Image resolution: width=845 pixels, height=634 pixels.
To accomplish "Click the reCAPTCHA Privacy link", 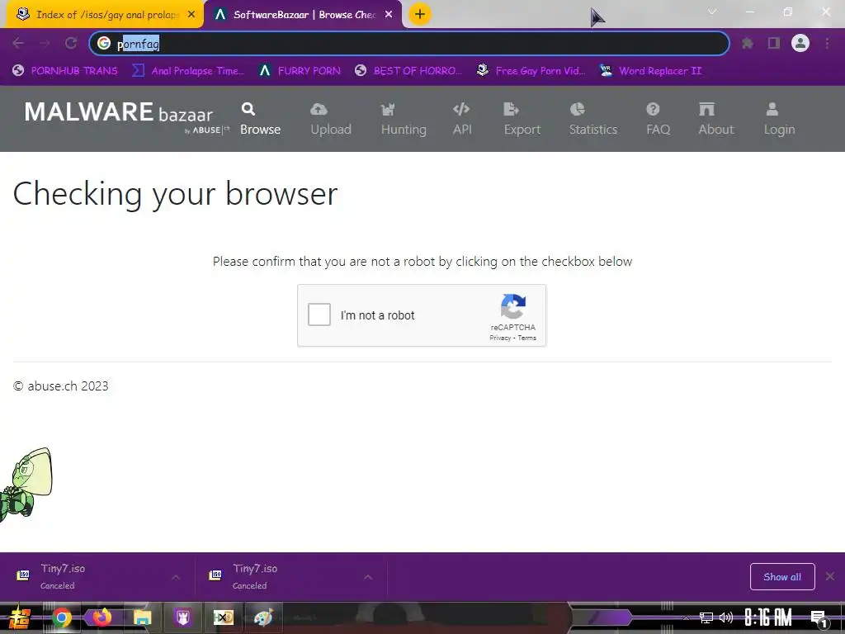I will click(x=500, y=338).
